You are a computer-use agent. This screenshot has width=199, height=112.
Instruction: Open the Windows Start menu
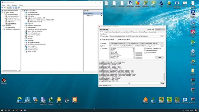(x=2, y=110)
